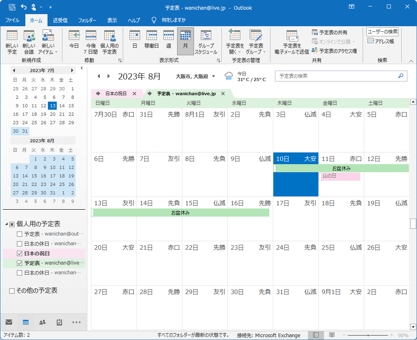Image resolution: width=417 pixels, height=340 pixels.
Task: Open the touch/mouse mode icon
Action: click(33, 7)
